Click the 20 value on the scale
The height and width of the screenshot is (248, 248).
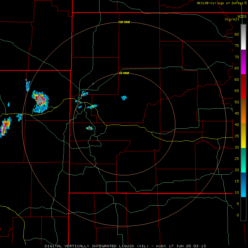tap(237, 170)
